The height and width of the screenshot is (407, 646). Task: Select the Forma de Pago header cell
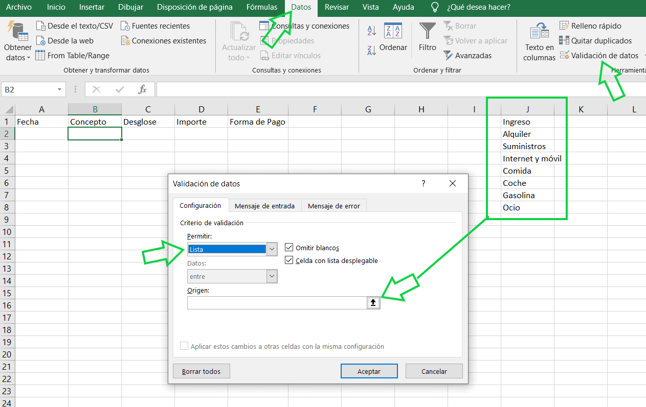258,122
